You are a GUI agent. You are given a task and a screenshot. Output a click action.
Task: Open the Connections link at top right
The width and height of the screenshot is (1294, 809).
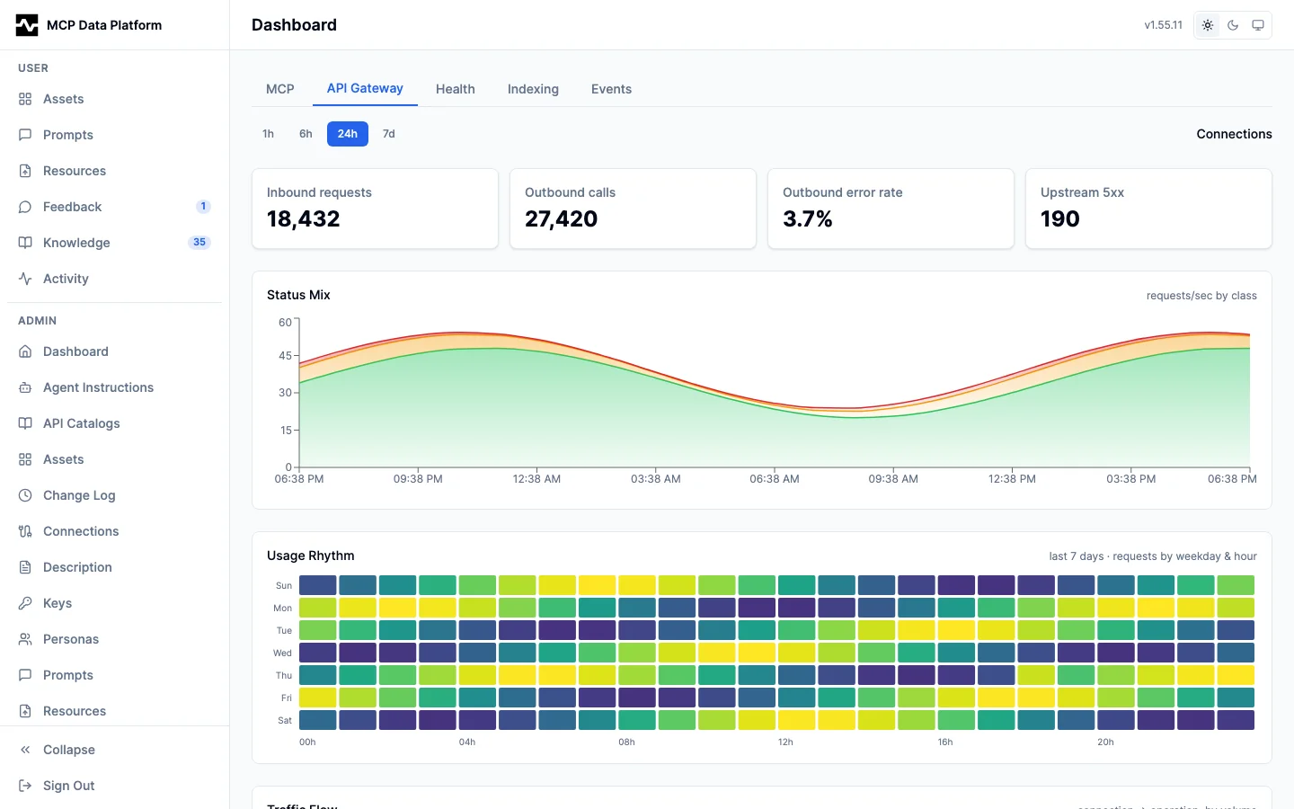(1234, 134)
